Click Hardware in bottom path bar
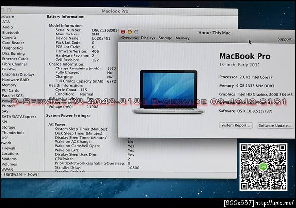Screen dimensions: 296x208 (13, 174)
